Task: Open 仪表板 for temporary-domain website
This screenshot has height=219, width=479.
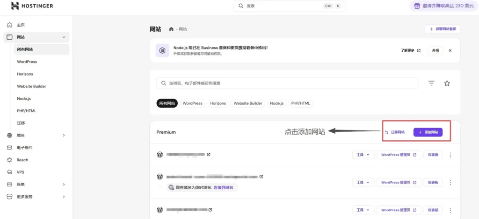Action: [433, 183]
